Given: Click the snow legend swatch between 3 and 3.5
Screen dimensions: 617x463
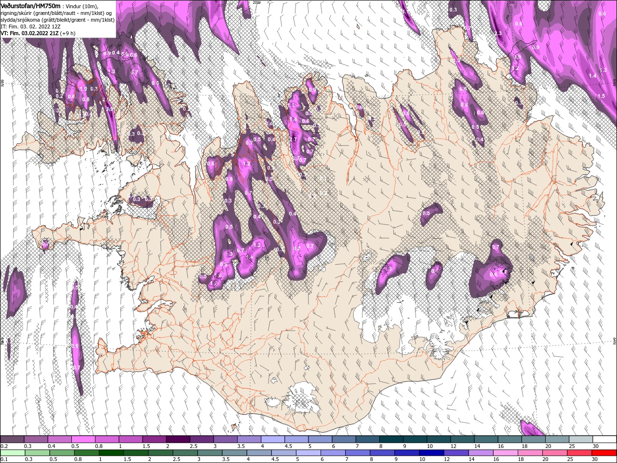Looking at the screenshot, I should tap(225, 439).
